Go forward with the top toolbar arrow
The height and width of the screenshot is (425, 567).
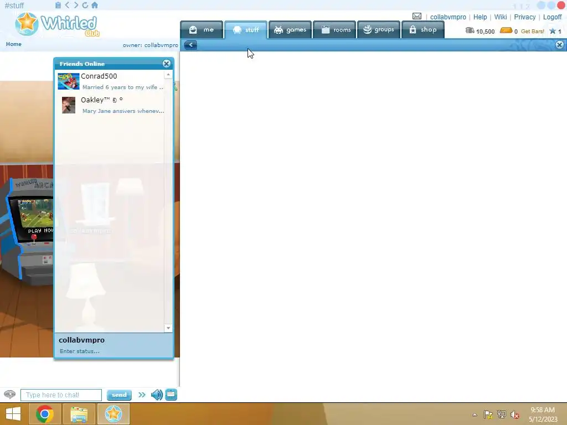[76, 5]
